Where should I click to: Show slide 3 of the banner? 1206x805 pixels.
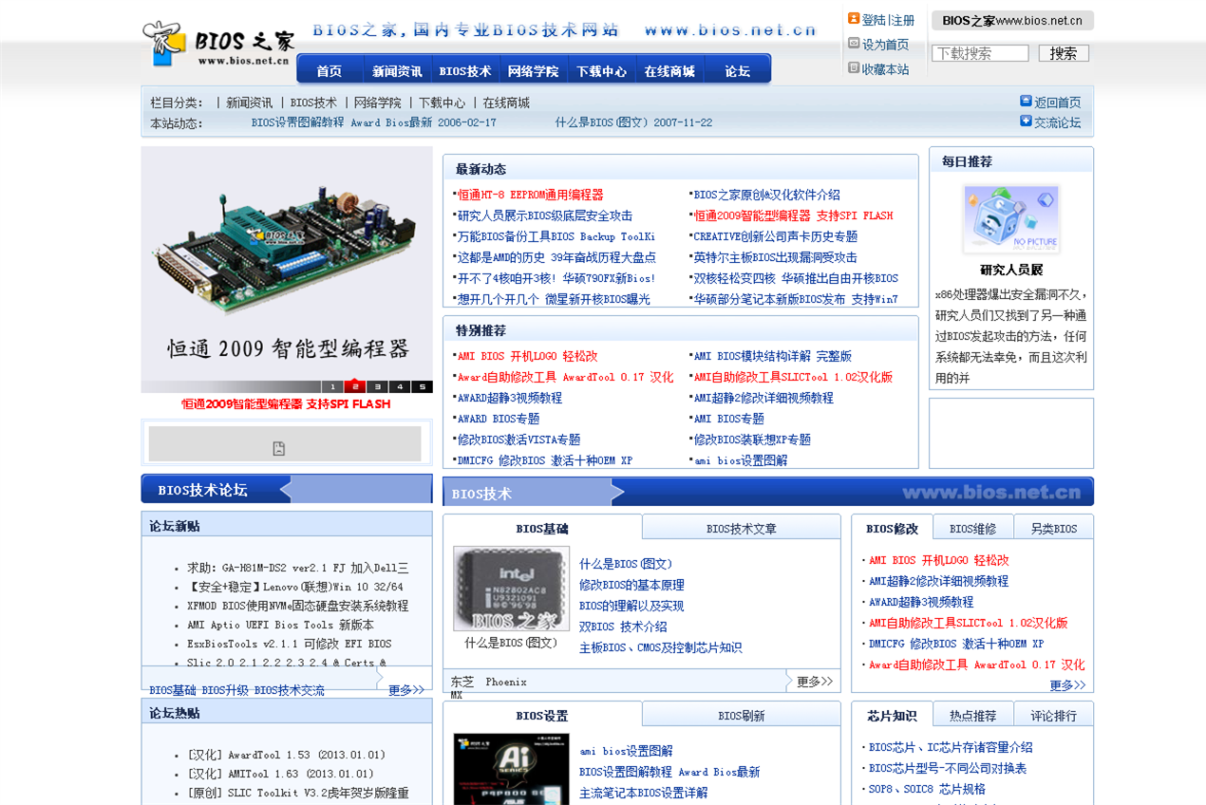tap(377, 386)
